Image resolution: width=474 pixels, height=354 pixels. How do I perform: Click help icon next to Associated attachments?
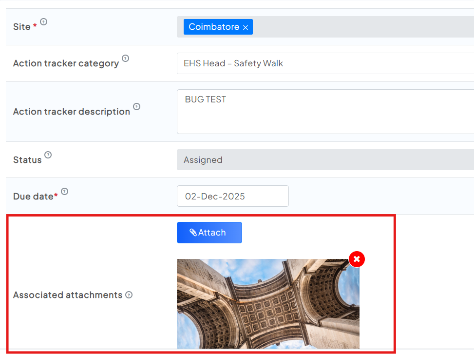[x=129, y=295]
